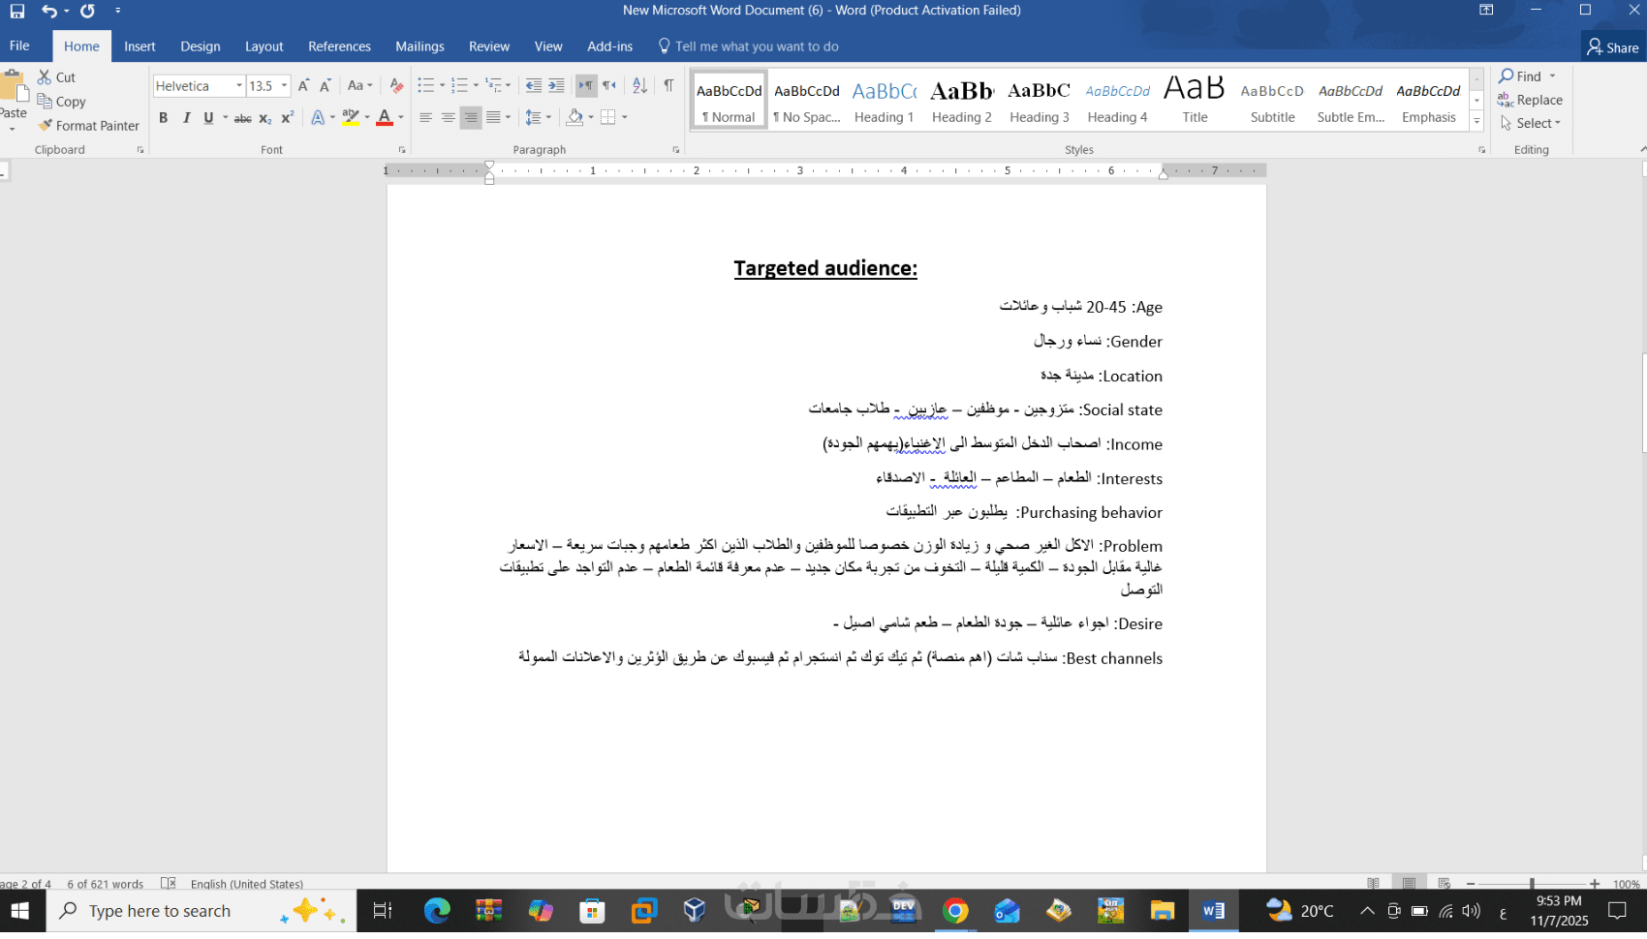The height and width of the screenshot is (939, 1647).
Task: Copy the selected text
Action: [62, 102]
